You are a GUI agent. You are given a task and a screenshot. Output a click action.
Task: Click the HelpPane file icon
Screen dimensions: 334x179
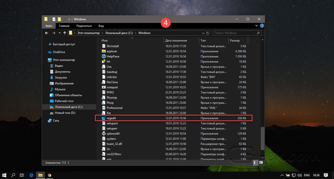click(104, 56)
